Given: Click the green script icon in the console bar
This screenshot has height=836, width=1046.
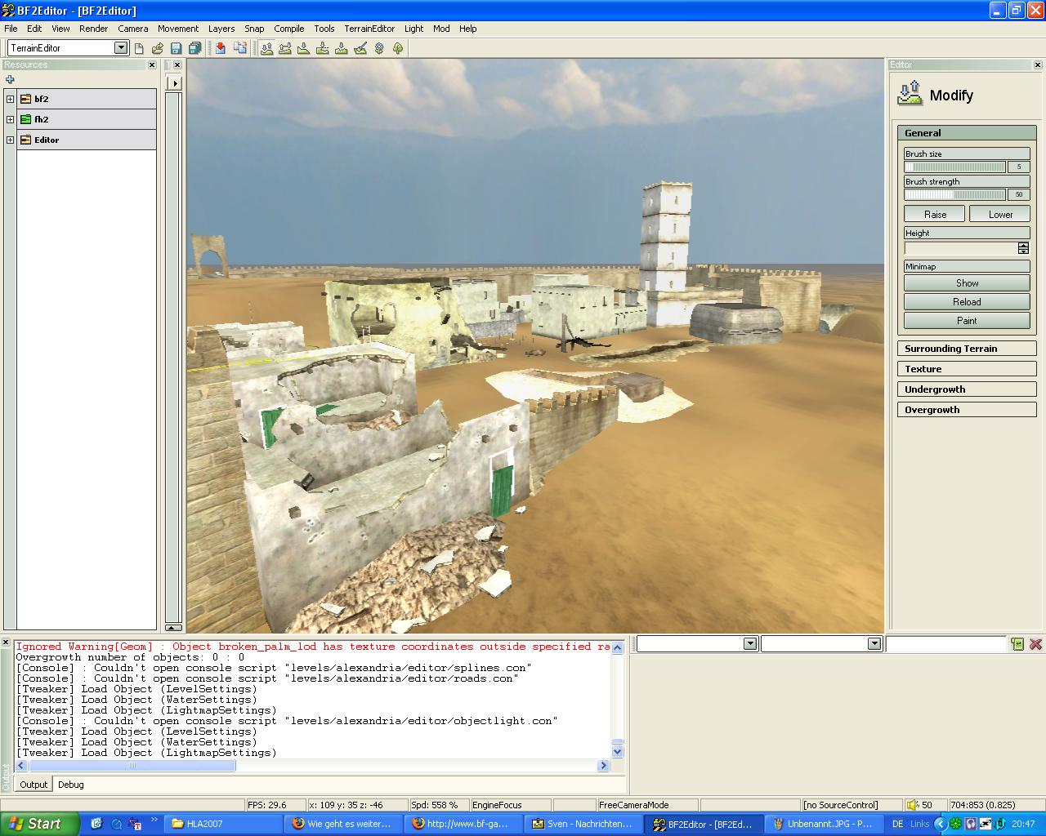Looking at the screenshot, I should click(1017, 644).
